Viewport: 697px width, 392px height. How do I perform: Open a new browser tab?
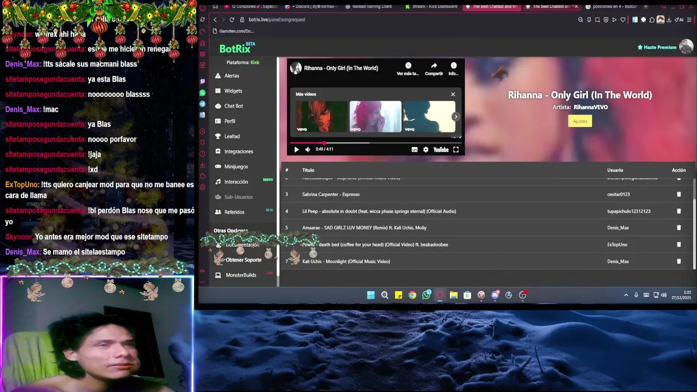point(646,7)
